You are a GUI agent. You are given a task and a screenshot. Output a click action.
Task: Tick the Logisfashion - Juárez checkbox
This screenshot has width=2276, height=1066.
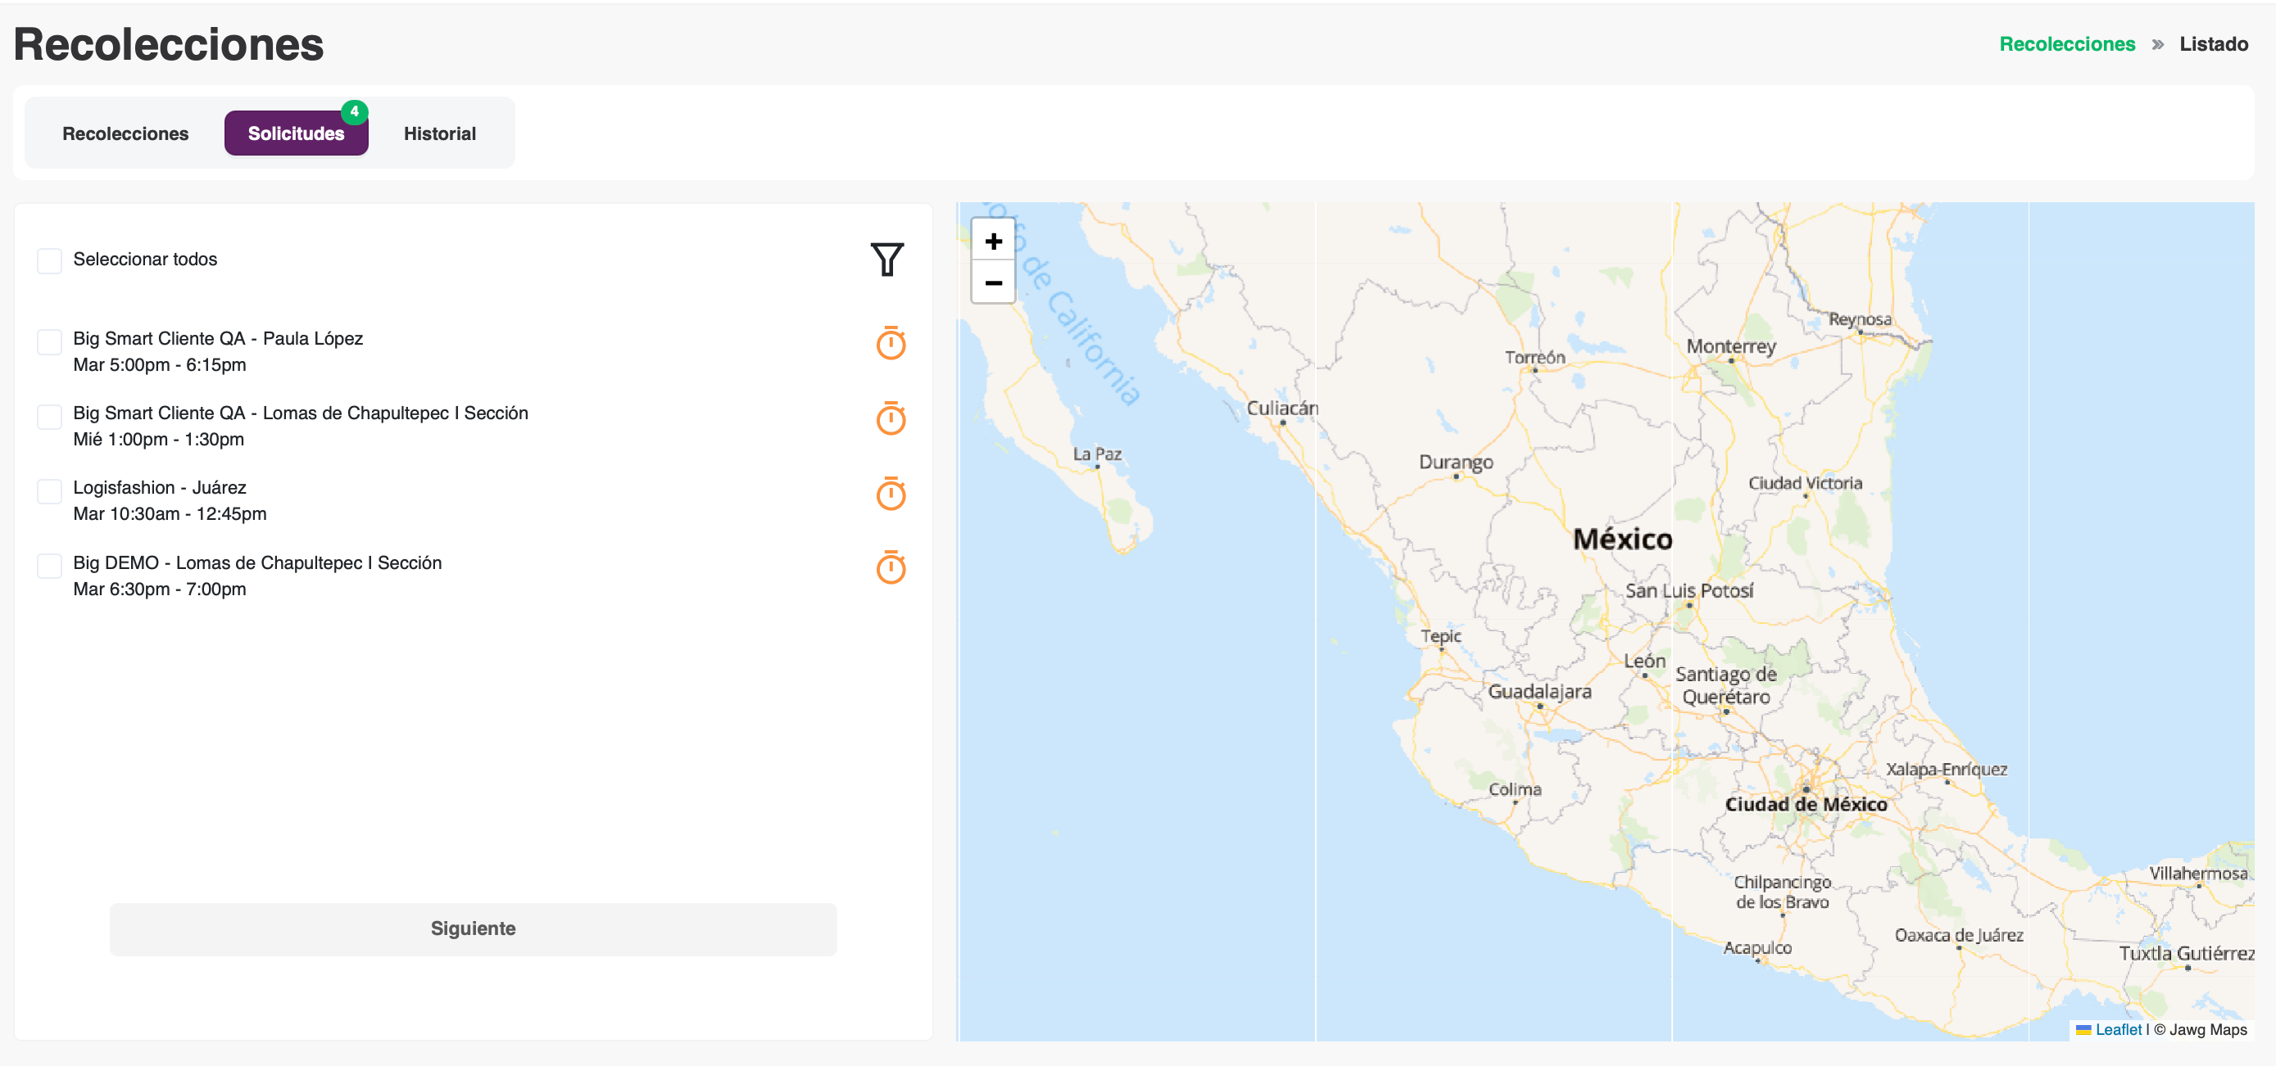(49, 491)
